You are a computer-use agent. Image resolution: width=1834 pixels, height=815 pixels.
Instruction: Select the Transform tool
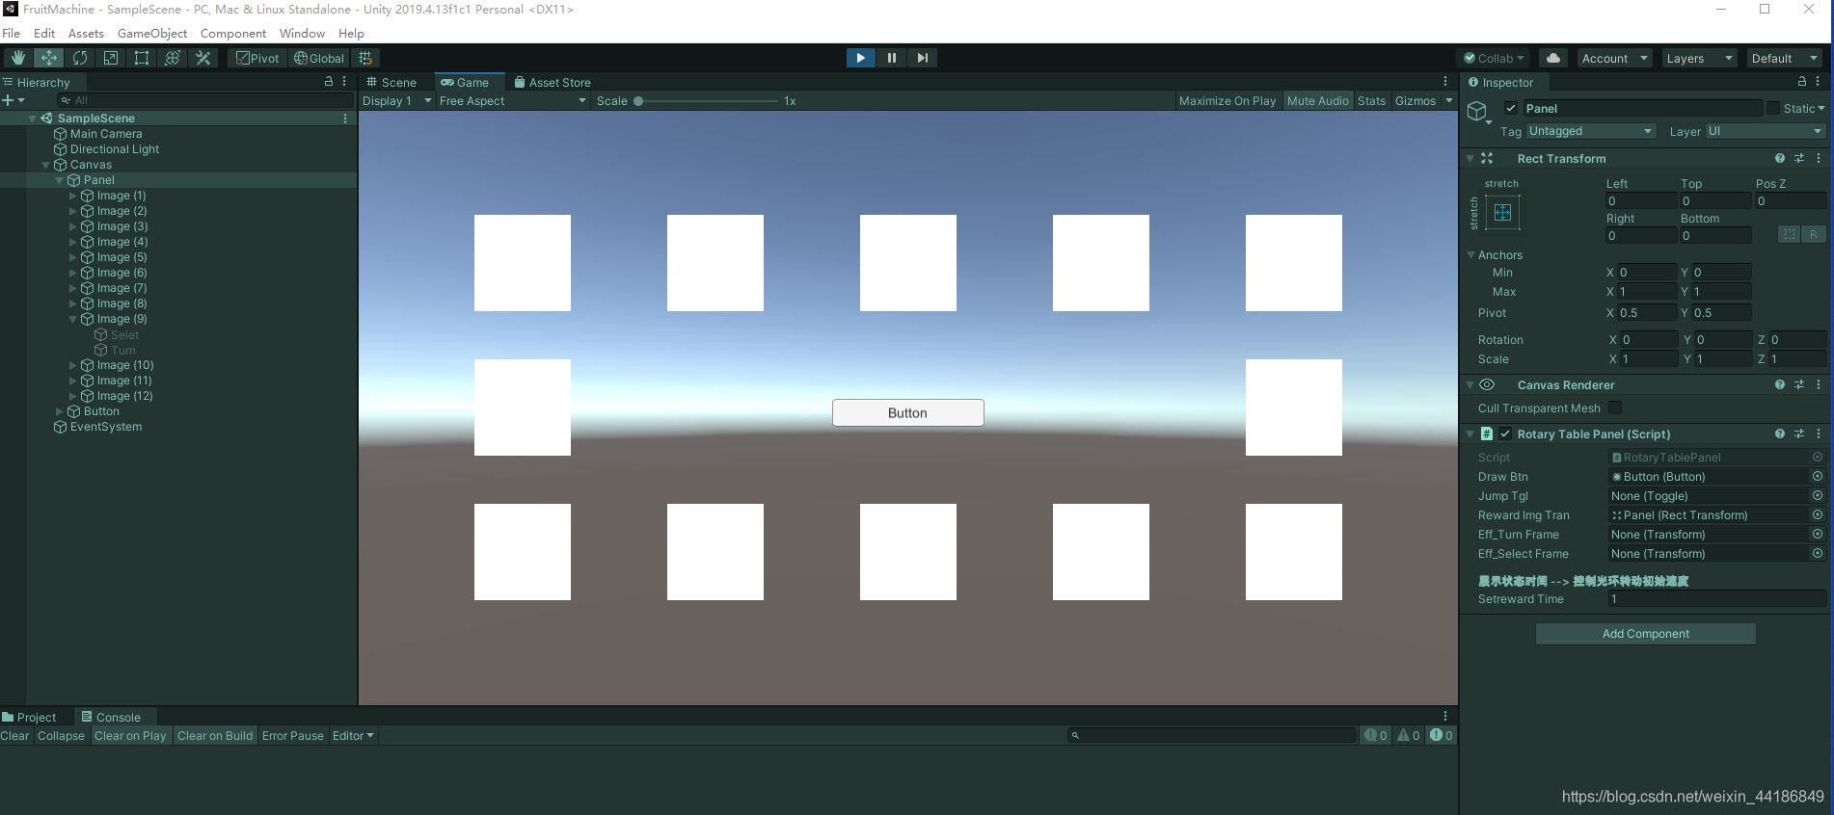click(x=172, y=58)
